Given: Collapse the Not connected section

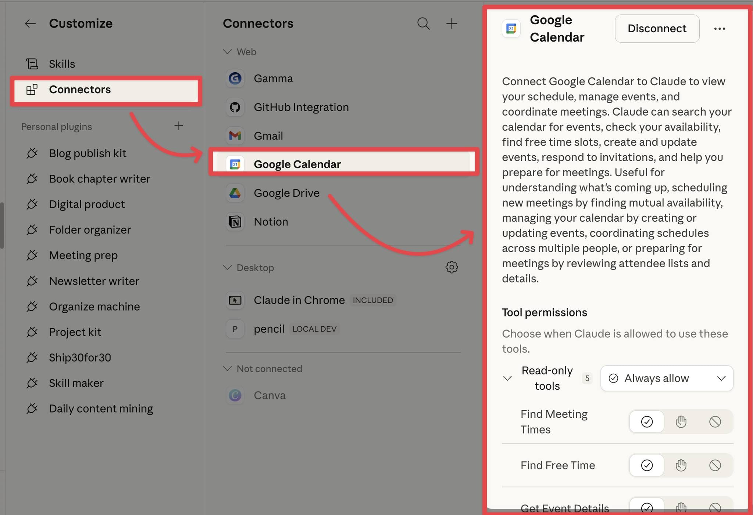Looking at the screenshot, I should [228, 369].
